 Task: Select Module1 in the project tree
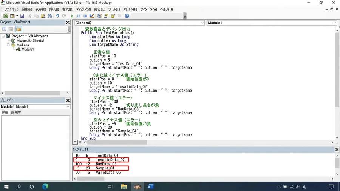click(x=28, y=49)
